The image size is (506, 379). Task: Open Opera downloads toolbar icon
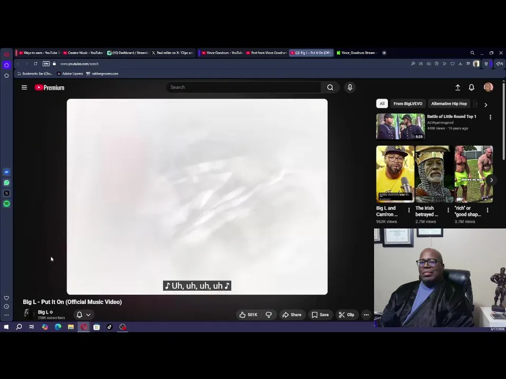(x=460, y=64)
